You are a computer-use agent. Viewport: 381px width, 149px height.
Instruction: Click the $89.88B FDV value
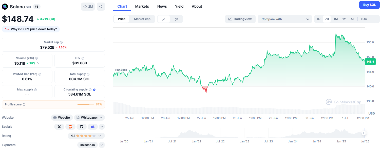tap(80, 63)
